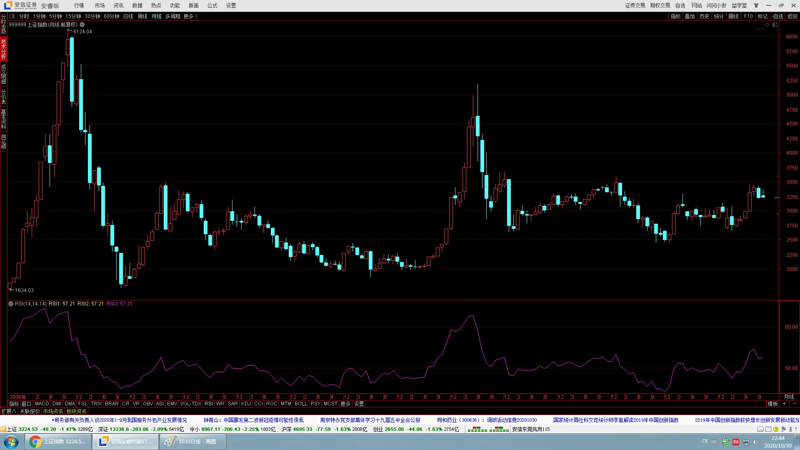This screenshot has height=450, width=800.
Task: Expand the 更多 periods dropdown
Action: point(190,16)
